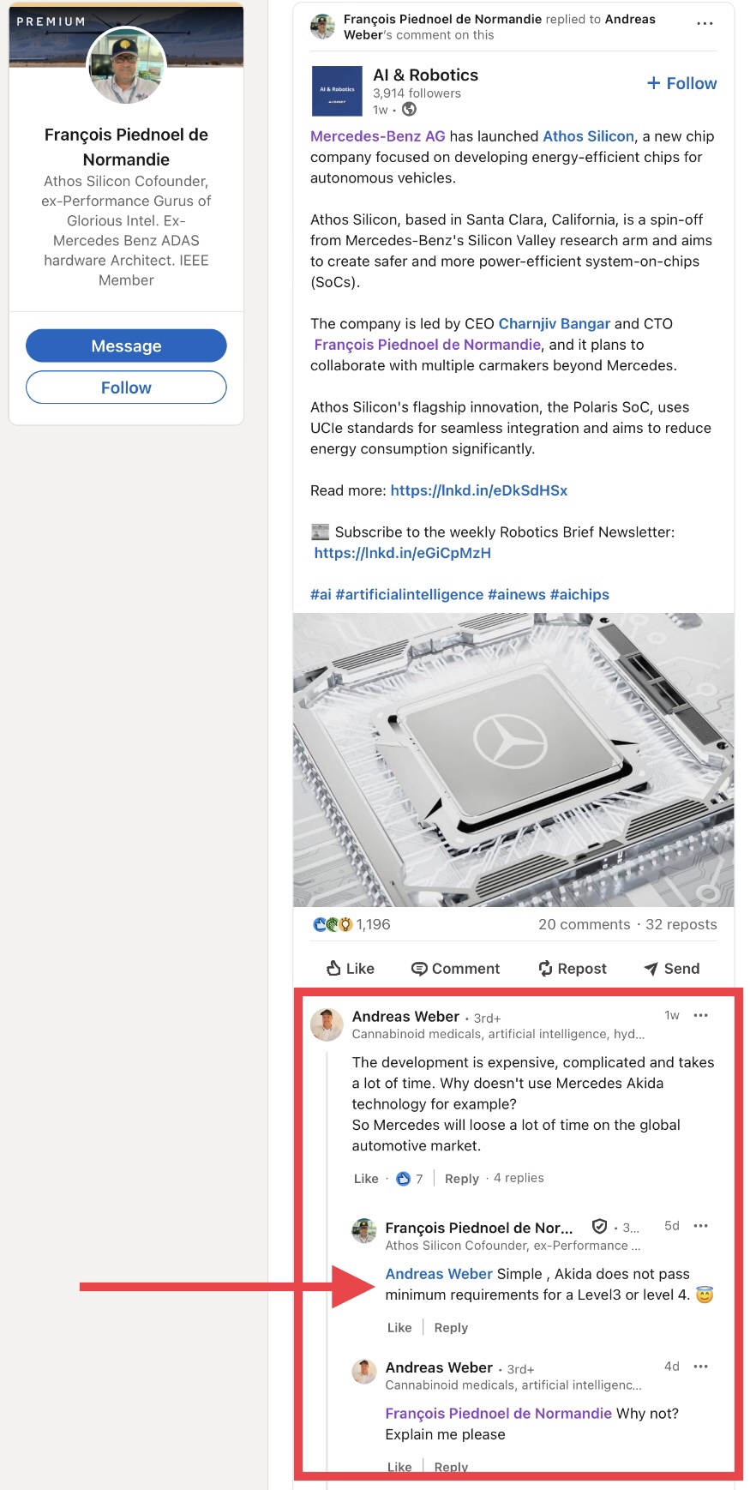Open the Charnjiv Bangar profile link
This screenshot has width=750, height=1490.
pyautogui.click(x=554, y=323)
